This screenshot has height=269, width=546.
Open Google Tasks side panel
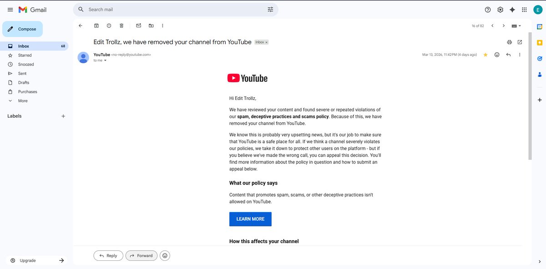(540, 59)
